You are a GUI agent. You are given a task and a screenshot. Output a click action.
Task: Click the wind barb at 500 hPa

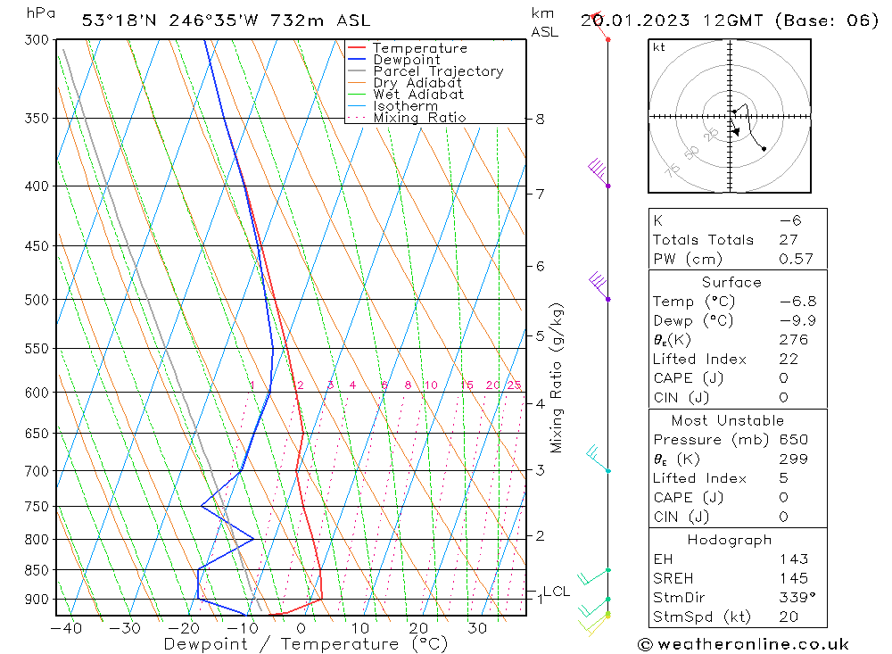click(x=599, y=286)
